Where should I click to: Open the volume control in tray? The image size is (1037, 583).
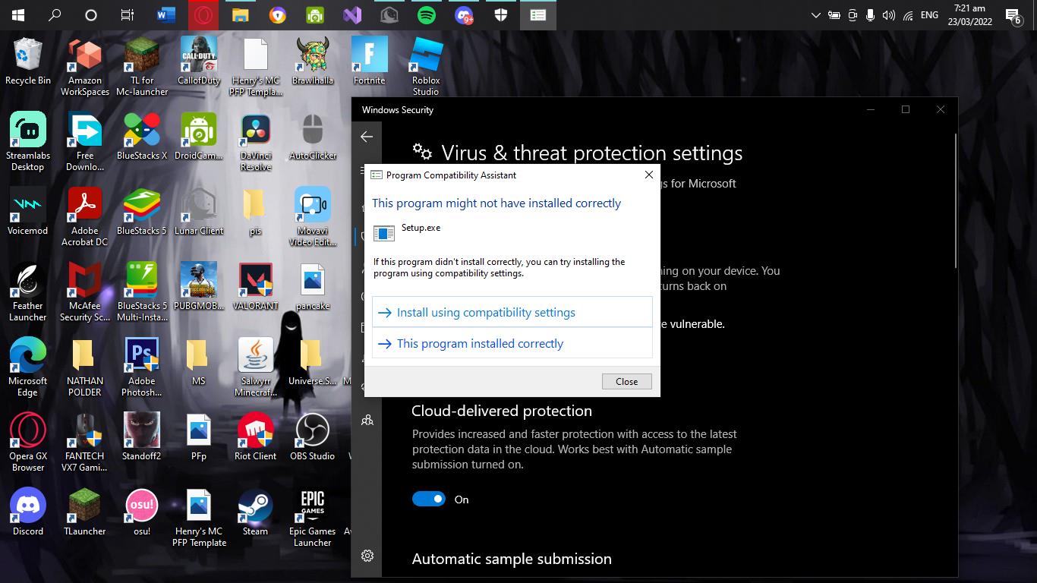pos(888,15)
